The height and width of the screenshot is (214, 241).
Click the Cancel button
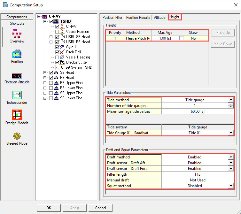click(x=100, y=208)
